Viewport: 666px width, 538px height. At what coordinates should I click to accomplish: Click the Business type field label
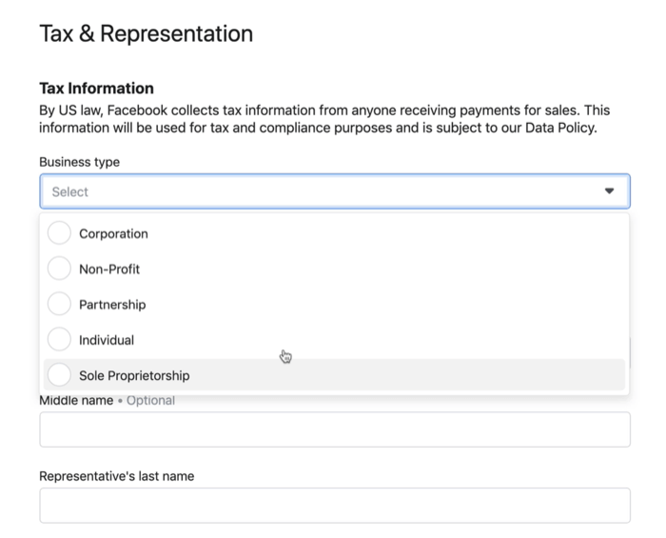79,162
